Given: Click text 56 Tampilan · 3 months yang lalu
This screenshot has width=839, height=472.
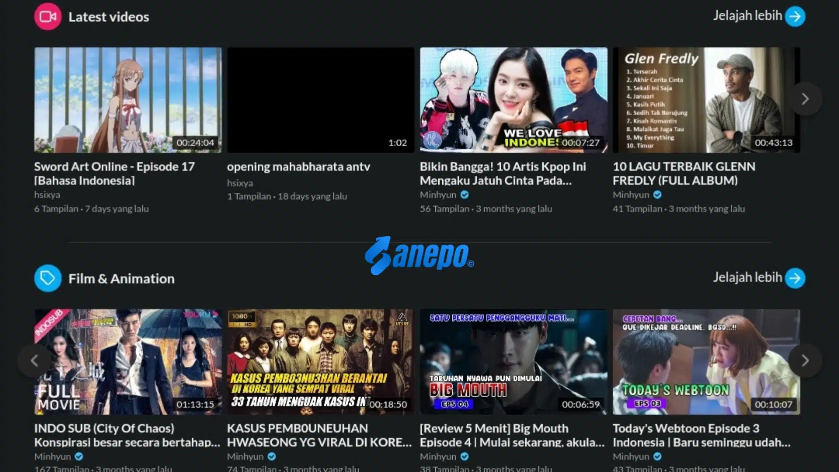Looking at the screenshot, I should tap(486, 209).
